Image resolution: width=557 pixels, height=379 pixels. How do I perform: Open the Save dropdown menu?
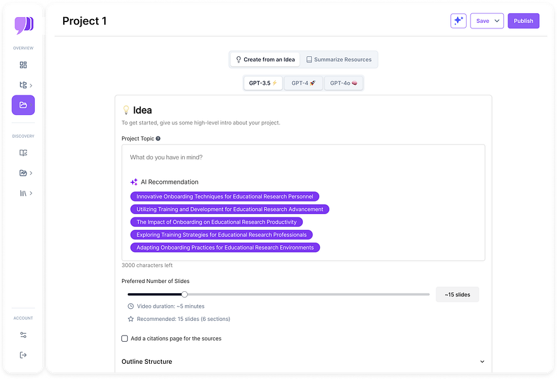point(487,21)
